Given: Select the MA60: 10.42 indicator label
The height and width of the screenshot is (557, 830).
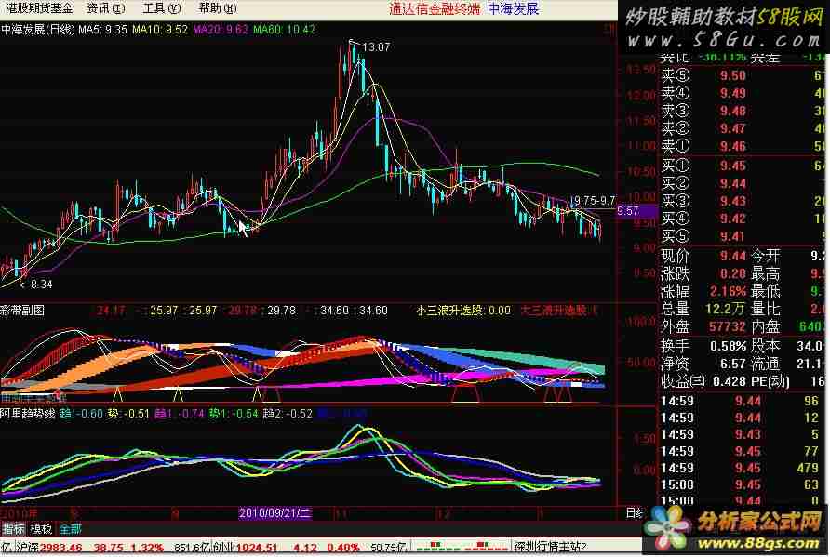Looking at the screenshot, I should tap(284, 30).
